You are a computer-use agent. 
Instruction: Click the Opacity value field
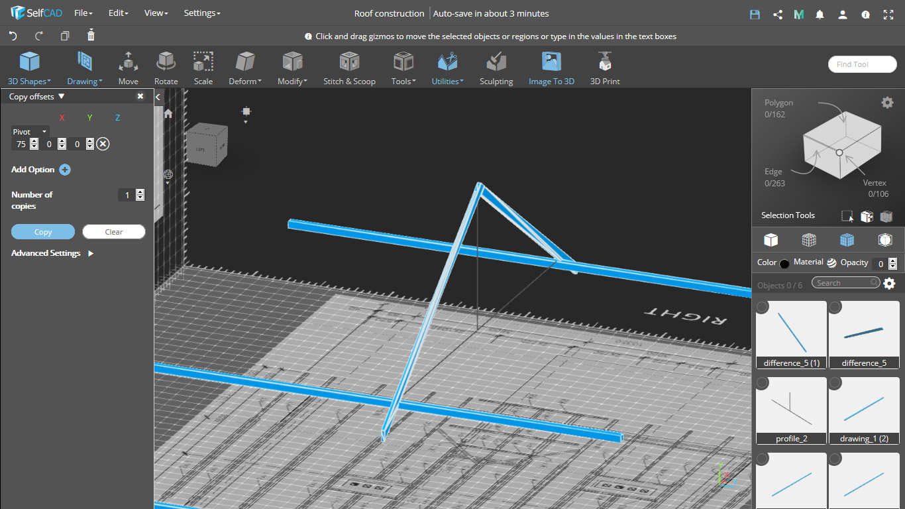point(879,264)
